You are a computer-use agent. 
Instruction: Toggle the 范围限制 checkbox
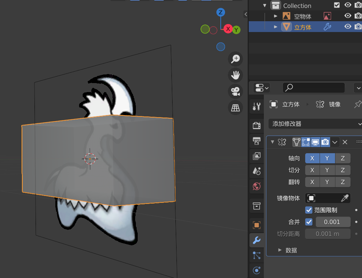tap(309, 210)
